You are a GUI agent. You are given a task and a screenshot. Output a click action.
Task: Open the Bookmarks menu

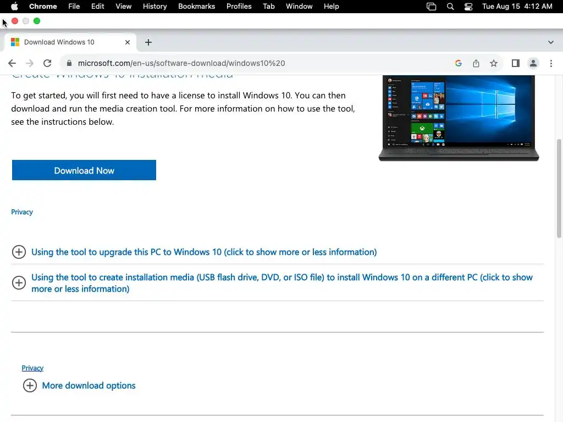click(x=197, y=7)
